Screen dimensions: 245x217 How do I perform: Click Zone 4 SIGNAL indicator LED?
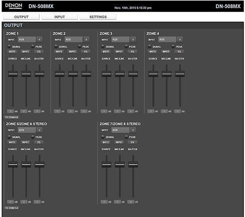pos(150,46)
